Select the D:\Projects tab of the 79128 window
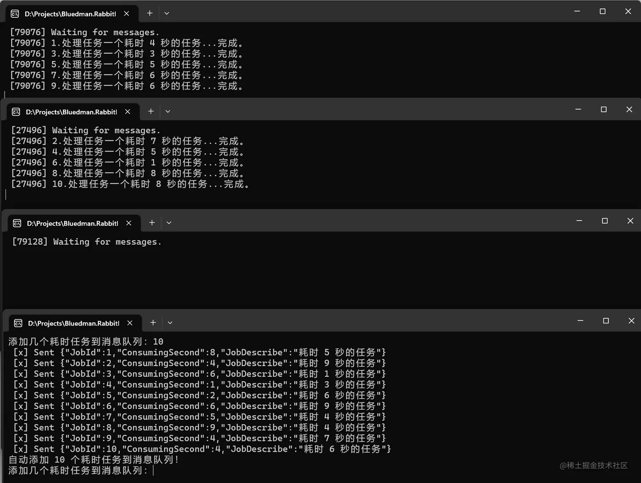Image resolution: width=641 pixels, height=483 pixels. point(74,223)
